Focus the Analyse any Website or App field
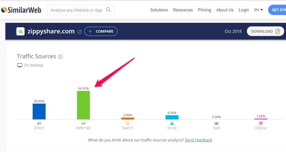This screenshot has height=152, width=286. pos(81,10)
